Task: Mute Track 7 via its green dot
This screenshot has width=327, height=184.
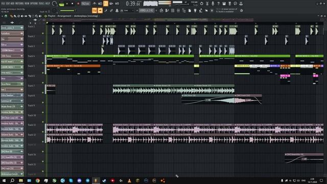Action: coord(43,93)
